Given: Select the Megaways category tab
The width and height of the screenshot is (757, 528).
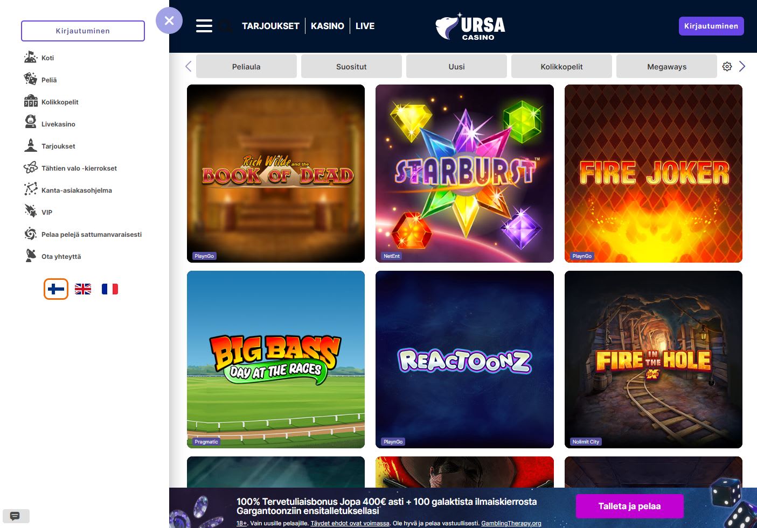Looking at the screenshot, I should [666, 66].
